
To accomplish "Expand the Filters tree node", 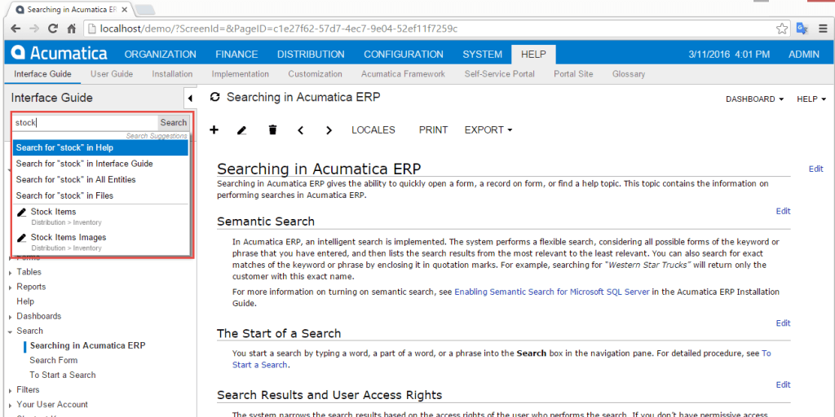I will pos(11,390).
